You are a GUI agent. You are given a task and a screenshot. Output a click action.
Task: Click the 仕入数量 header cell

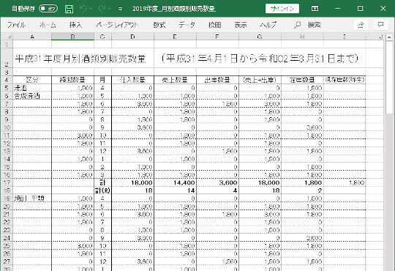tap(132, 80)
